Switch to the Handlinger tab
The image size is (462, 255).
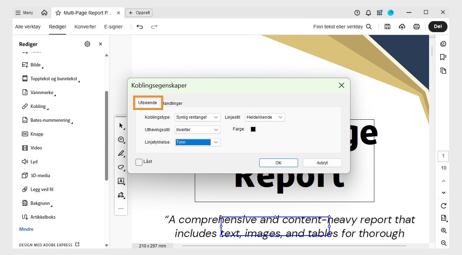point(172,103)
